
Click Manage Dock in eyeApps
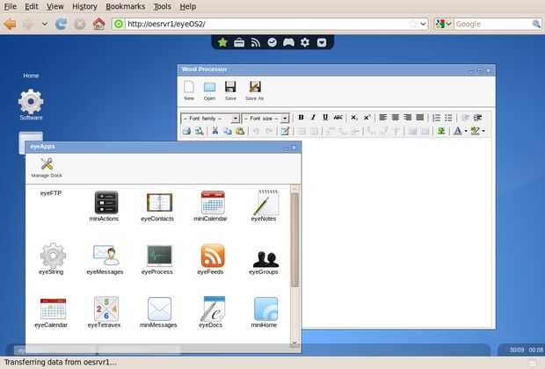pos(47,168)
